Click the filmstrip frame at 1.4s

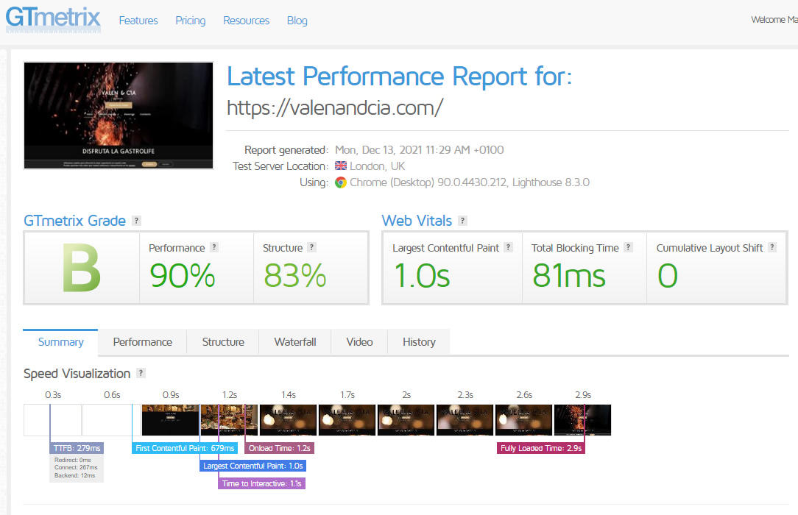pyautogui.click(x=288, y=420)
